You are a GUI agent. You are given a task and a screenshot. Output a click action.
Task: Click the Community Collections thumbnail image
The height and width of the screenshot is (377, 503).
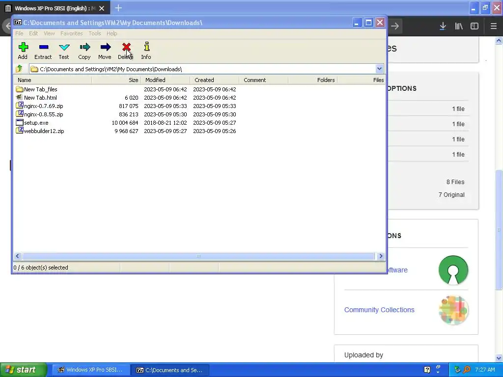click(453, 310)
